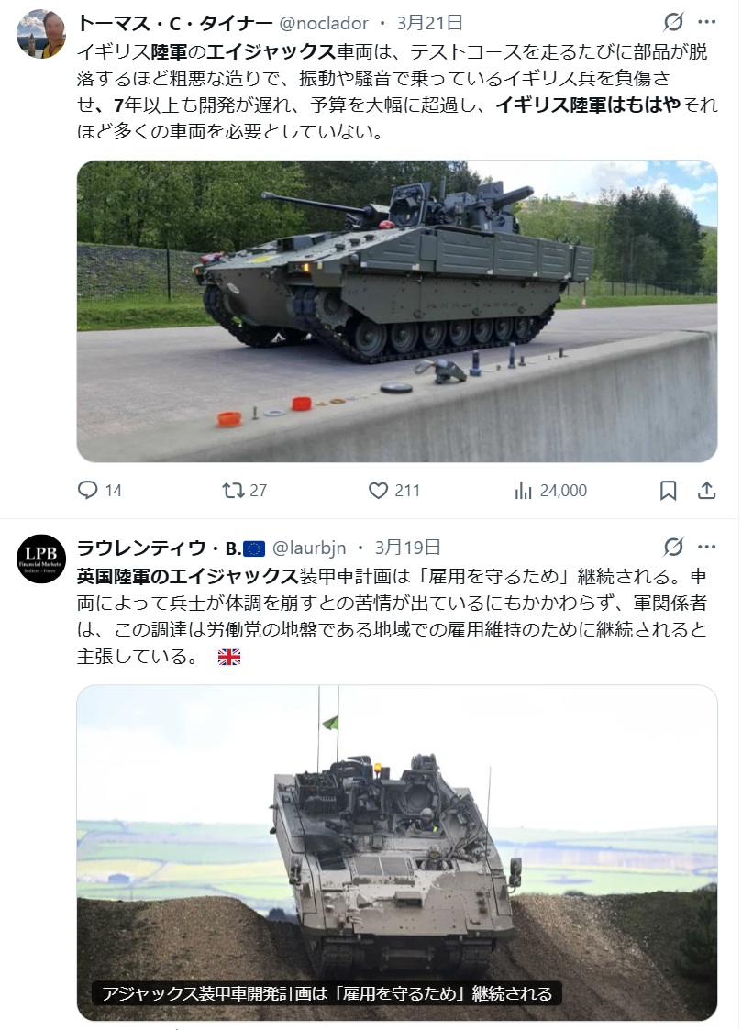
Task: Click display name トーマス・C・タイナー
Action: (174, 23)
